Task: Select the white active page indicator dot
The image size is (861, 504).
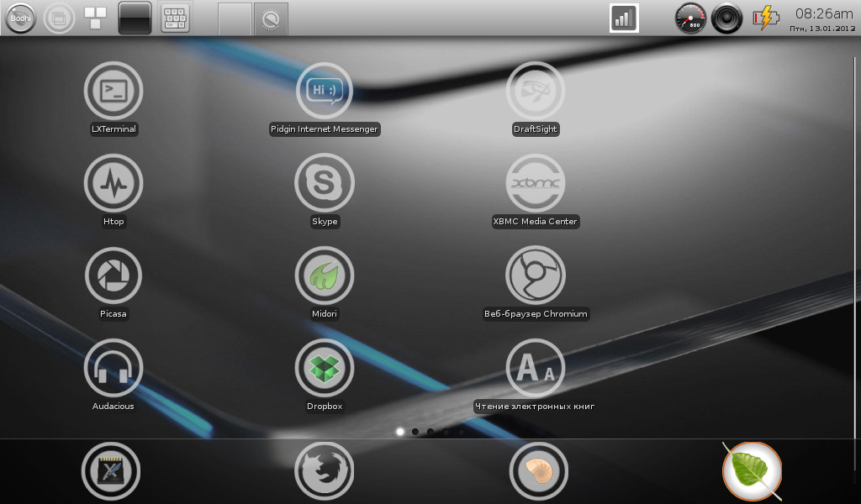Action: point(400,432)
